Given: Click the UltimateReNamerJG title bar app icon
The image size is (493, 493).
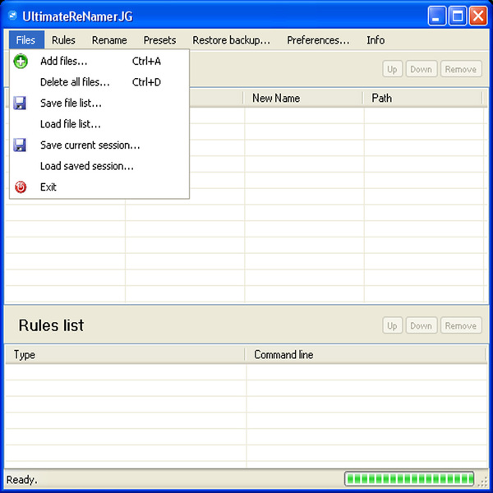Looking at the screenshot, I should pyautogui.click(x=12, y=16).
